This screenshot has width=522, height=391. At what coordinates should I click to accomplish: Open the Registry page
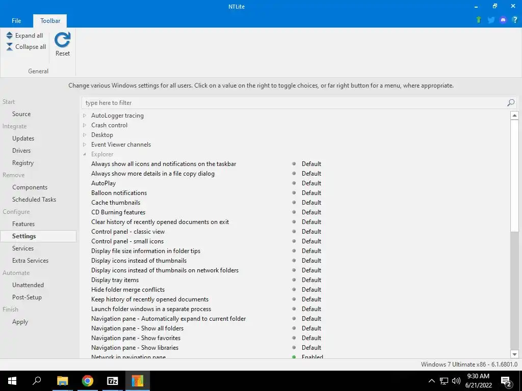pos(22,163)
